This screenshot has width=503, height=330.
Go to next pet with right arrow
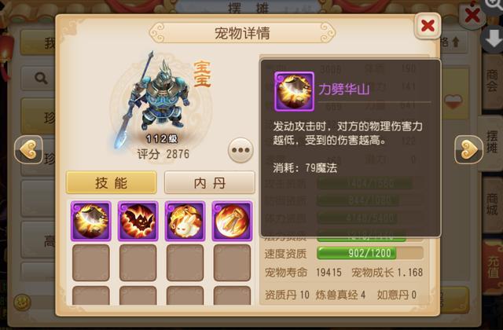tap(468, 150)
